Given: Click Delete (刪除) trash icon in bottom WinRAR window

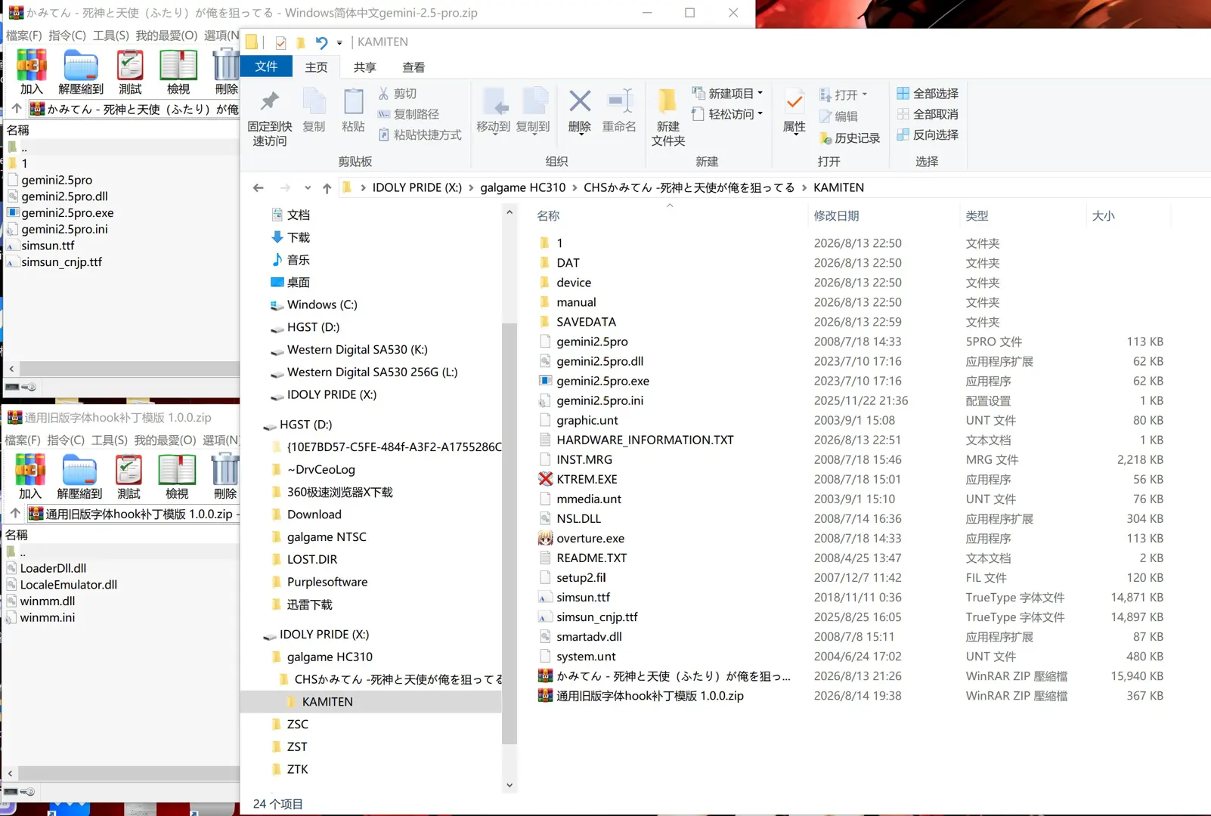Looking at the screenshot, I should [x=225, y=478].
